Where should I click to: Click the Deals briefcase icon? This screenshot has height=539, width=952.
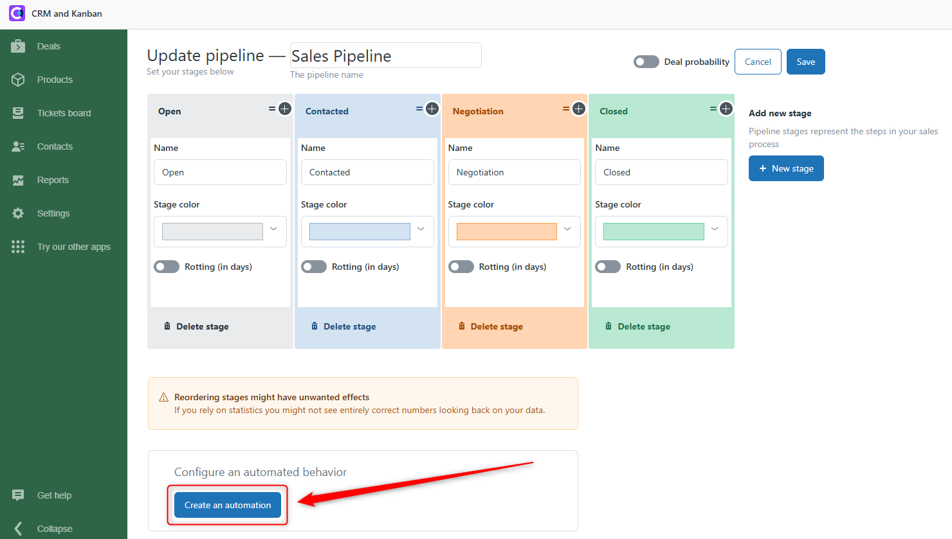pos(18,46)
